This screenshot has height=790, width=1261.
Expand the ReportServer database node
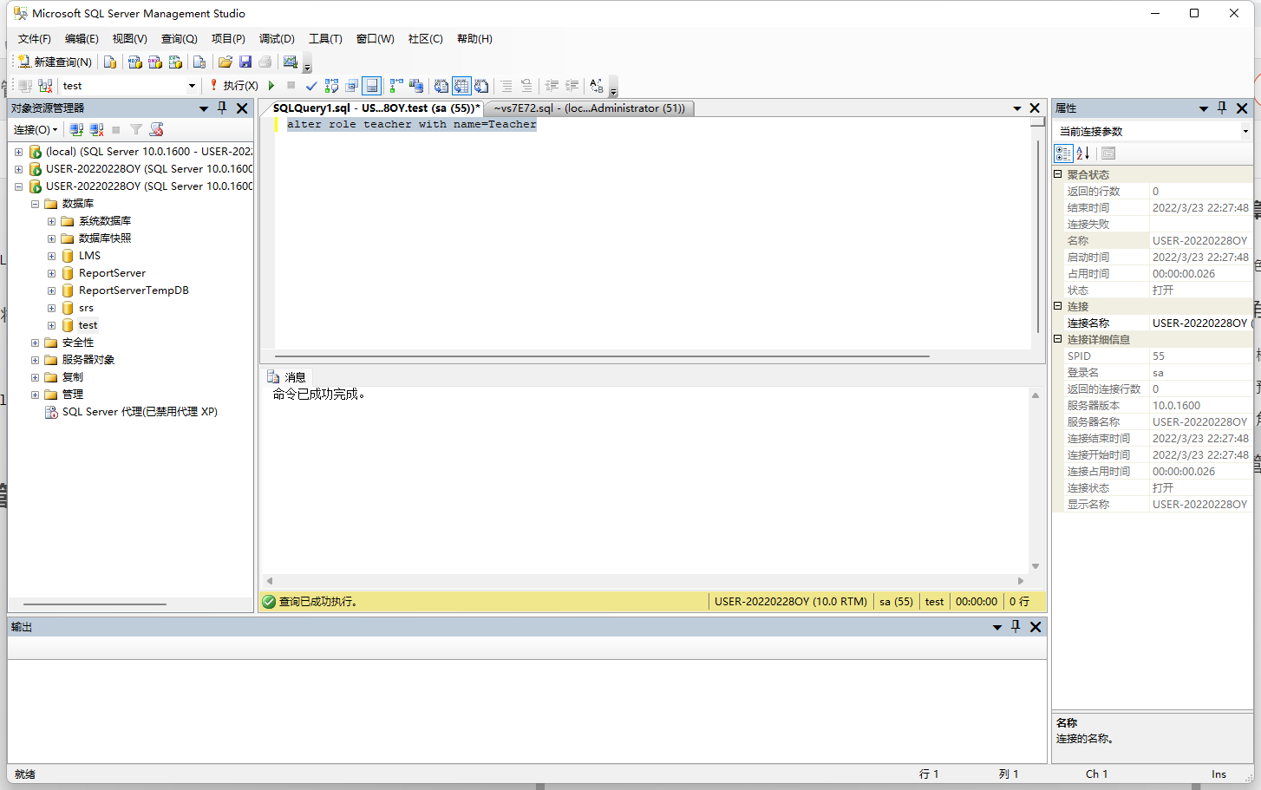coord(51,273)
